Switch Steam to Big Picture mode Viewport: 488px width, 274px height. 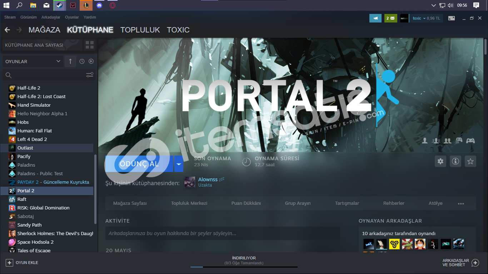[x=452, y=18]
